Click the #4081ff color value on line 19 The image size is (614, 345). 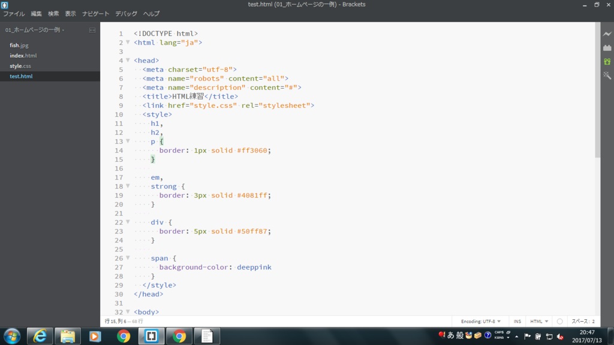[x=252, y=195]
